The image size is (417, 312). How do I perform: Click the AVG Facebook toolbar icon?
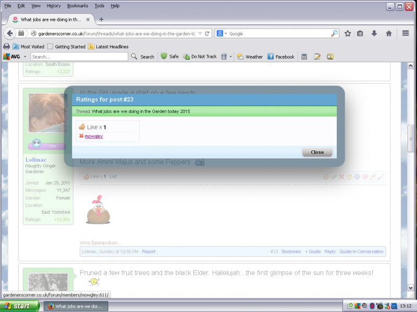click(281, 57)
